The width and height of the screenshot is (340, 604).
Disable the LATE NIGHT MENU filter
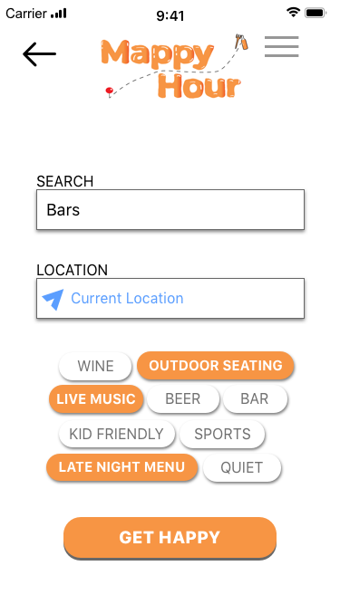coord(121,467)
